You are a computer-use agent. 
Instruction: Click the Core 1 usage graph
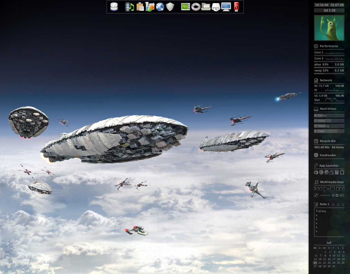pyautogui.click(x=335, y=53)
